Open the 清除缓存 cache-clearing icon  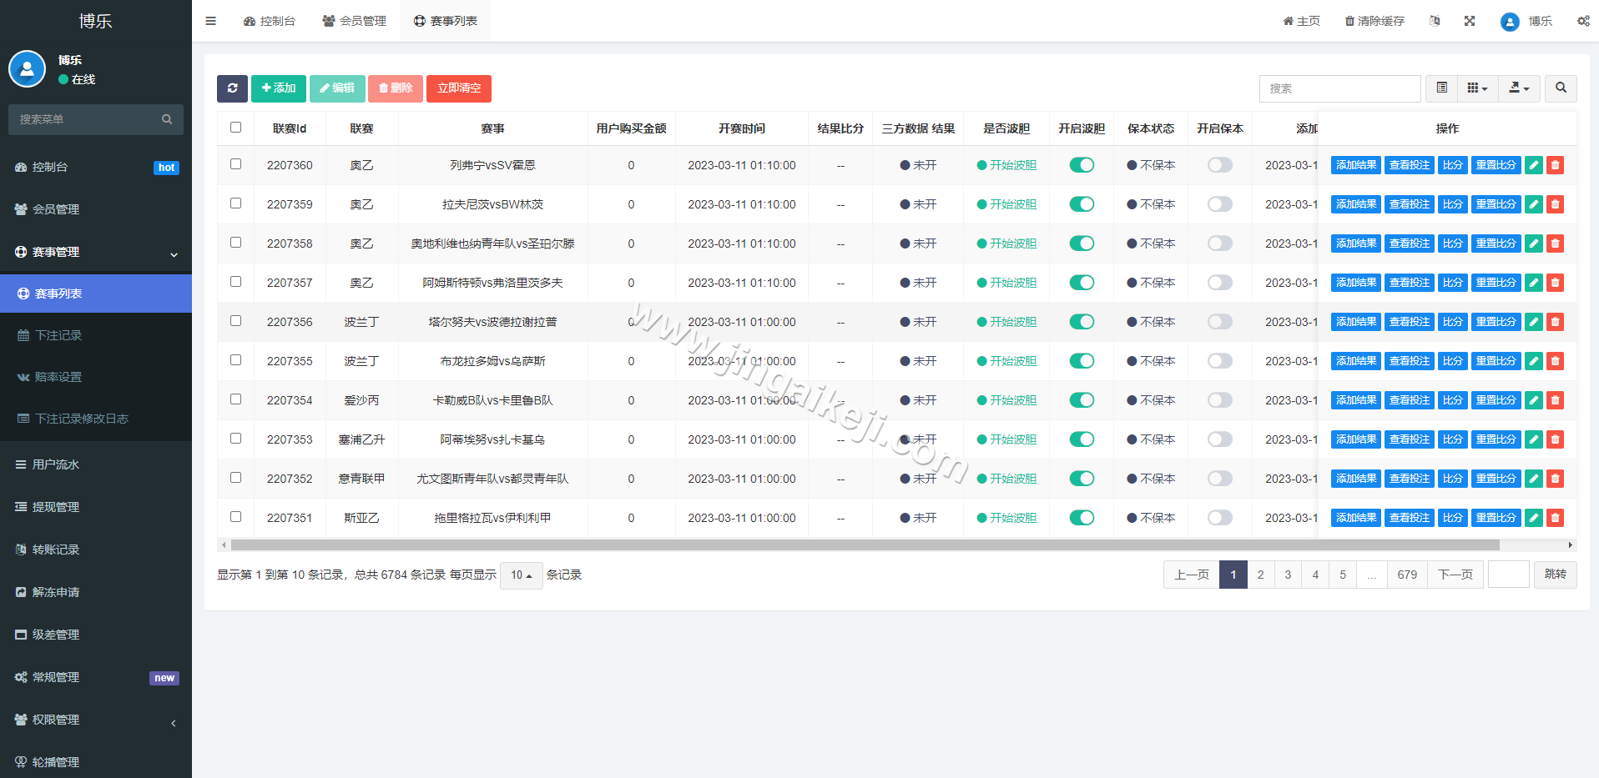tap(1373, 21)
